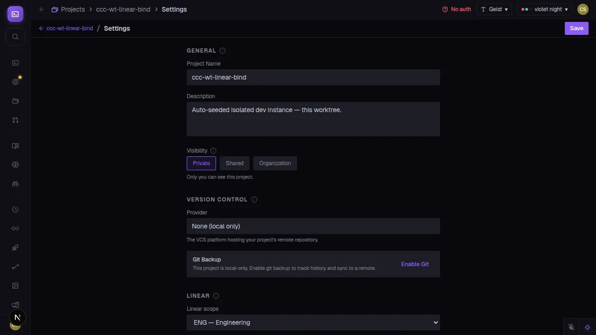This screenshot has width=596, height=335.
Task: Open the terminal icon in the sidebar
Action: click(x=15, y=63)
